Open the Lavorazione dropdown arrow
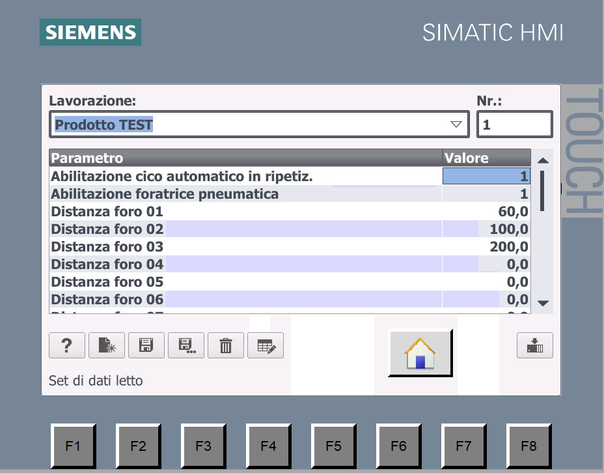The height and width of the screenshot is (473, 604). (456, 124)
